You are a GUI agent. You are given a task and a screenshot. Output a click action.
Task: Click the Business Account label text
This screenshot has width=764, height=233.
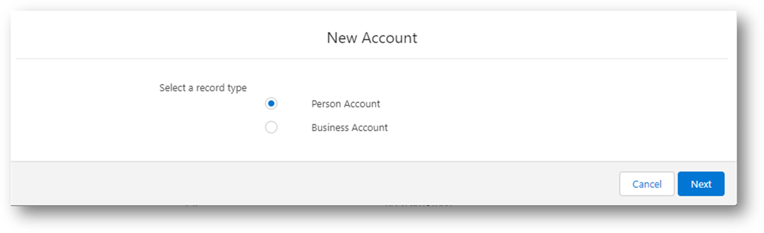pos(350,127)
